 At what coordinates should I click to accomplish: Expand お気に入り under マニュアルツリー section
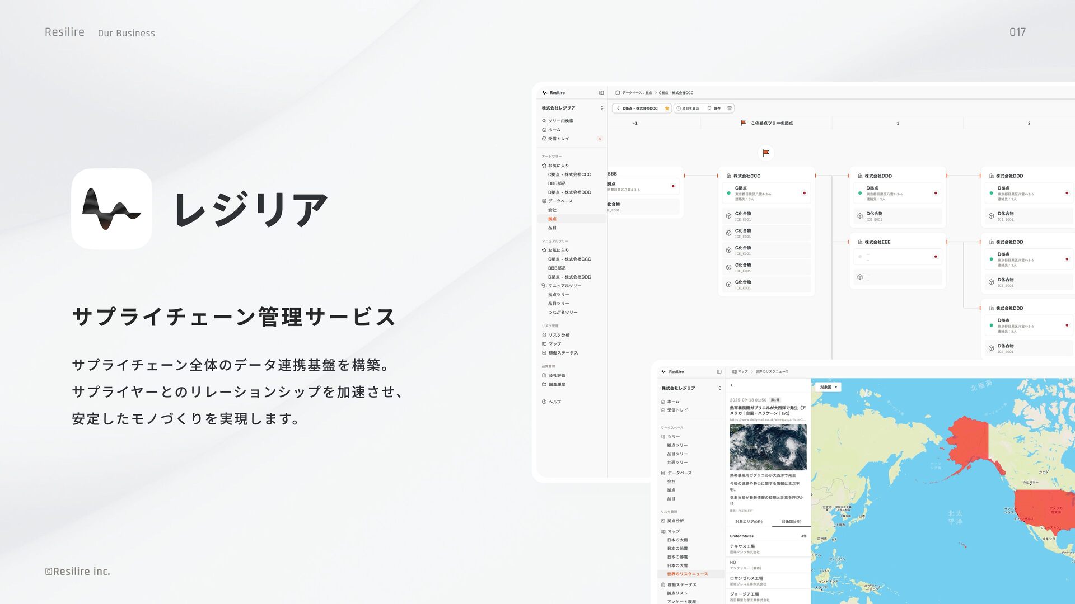point(555,251)
